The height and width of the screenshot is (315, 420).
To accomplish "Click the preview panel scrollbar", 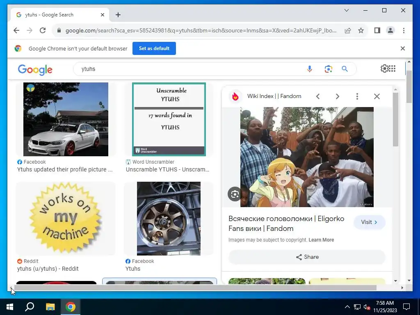I will point(396,119).
